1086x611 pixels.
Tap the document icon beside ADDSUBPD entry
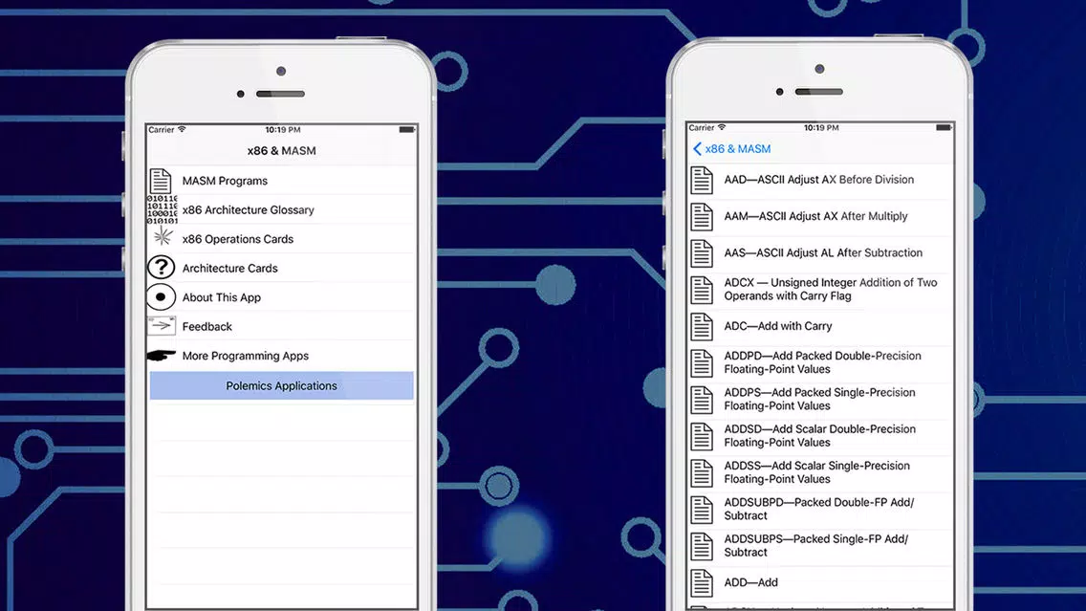(x=702, y=511)
